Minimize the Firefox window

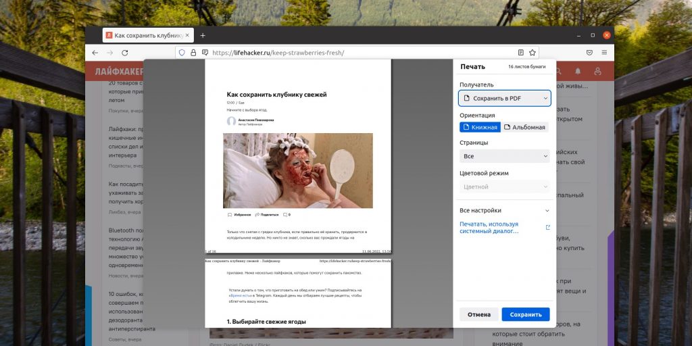[578, 35]
